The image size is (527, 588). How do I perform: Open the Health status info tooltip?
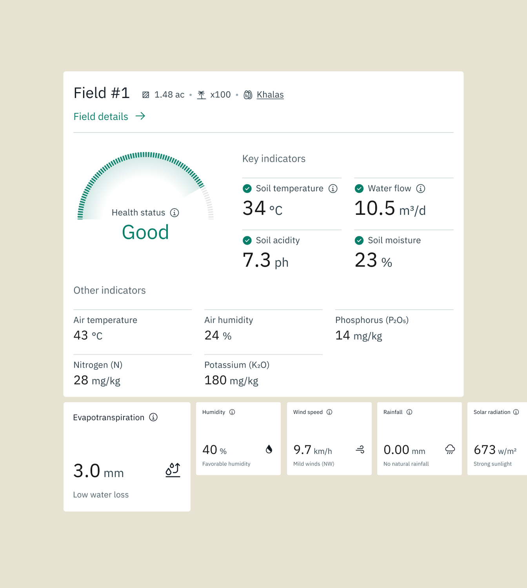point(174,212)
